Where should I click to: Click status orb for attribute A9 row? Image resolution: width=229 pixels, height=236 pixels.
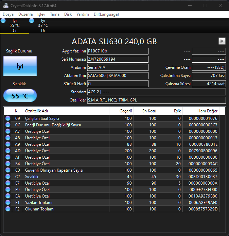(x=8, y=144)
